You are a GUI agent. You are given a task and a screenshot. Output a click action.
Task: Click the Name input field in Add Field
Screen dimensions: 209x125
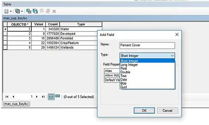(x=147, y=45)
